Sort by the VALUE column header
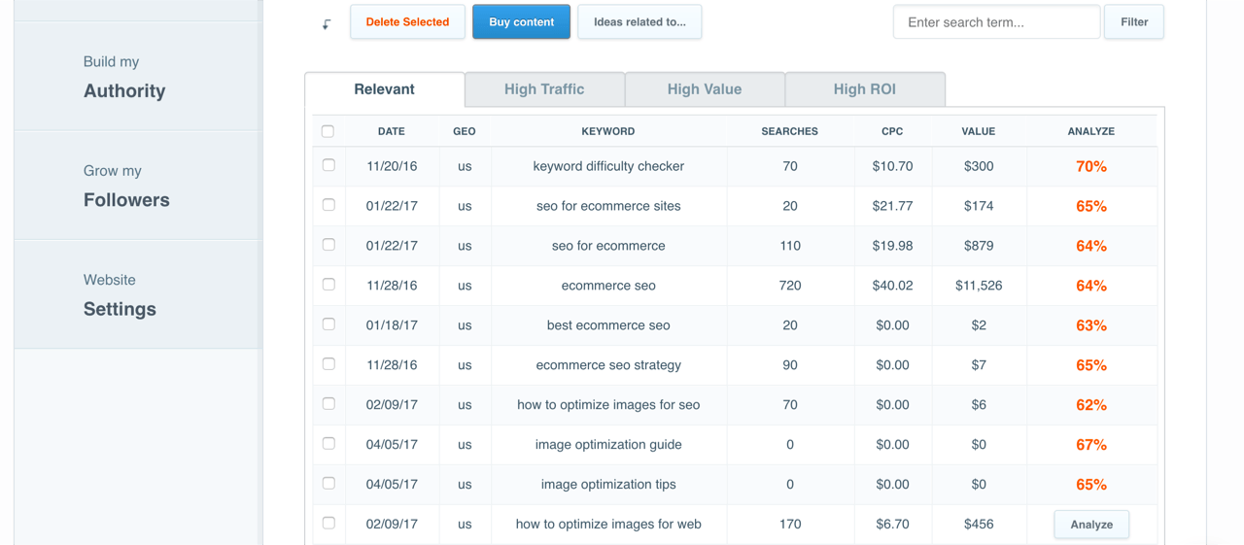This screenshot has width=1244, height=545. pos(979,131)
